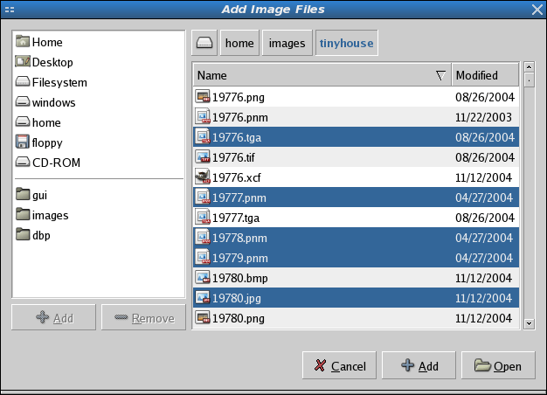Viewport: 547px width, 395px height.
Task: Click the file list vertical scrollbar down arrow
Action: 528,323
